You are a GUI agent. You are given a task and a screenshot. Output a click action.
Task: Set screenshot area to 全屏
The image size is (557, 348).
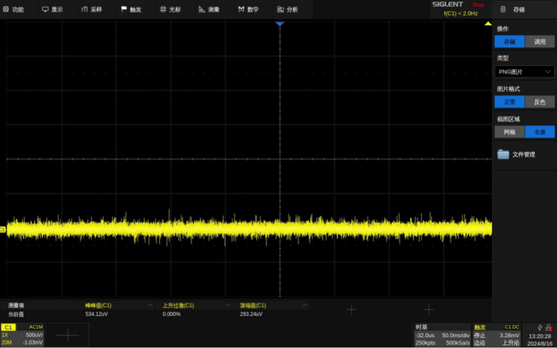click(539, 132)
